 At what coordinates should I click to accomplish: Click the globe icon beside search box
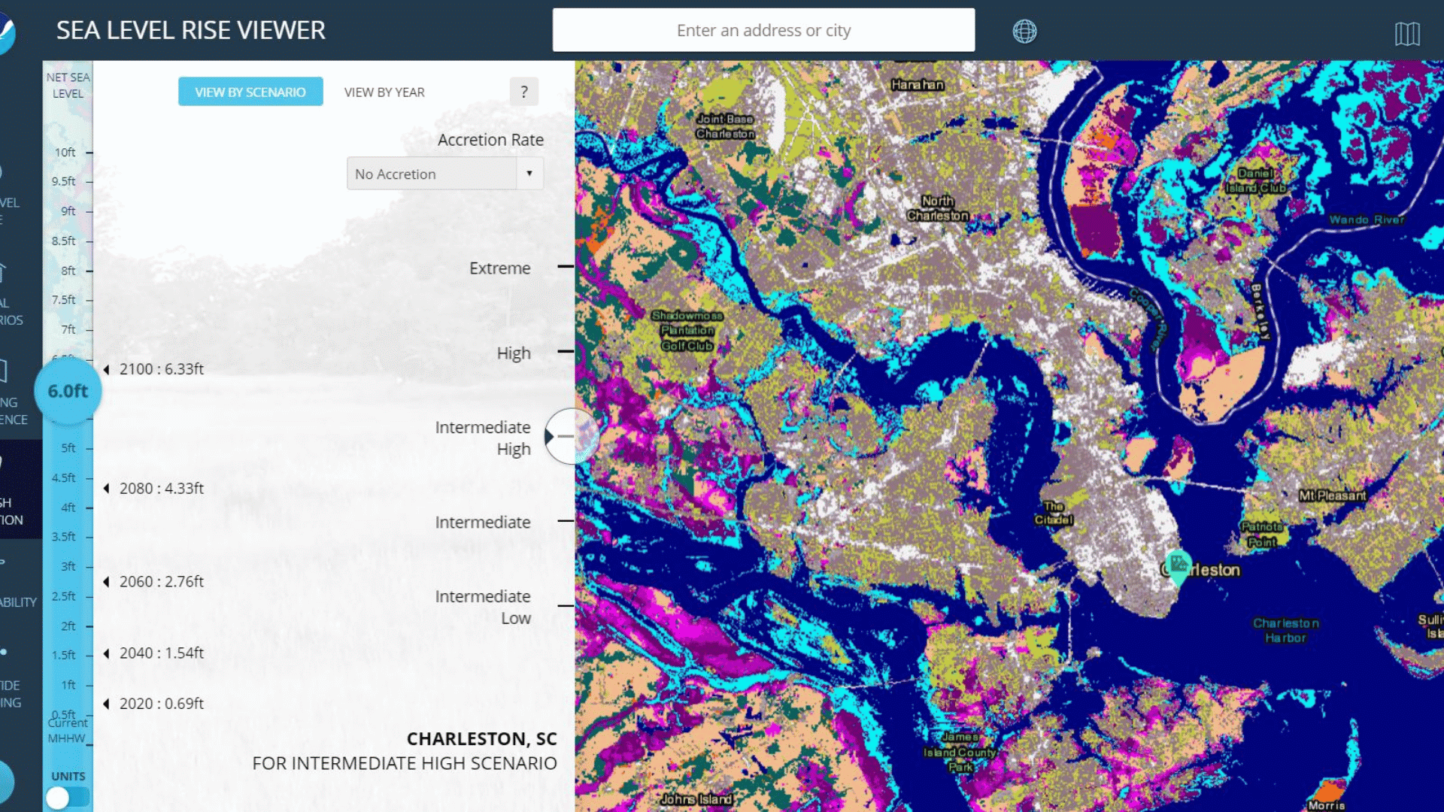click(x=1024, y=31)
